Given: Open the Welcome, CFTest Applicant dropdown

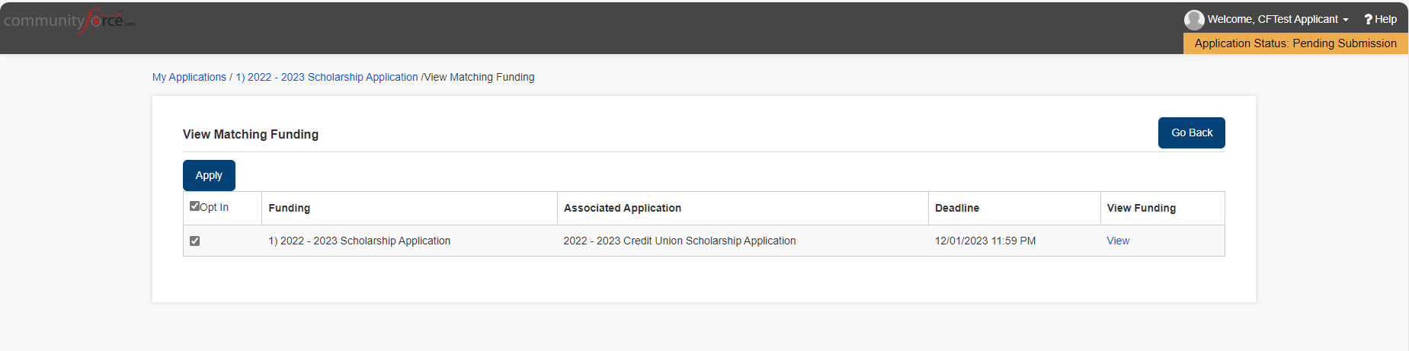Looking at the screenshot, I should coord(1273,20).
